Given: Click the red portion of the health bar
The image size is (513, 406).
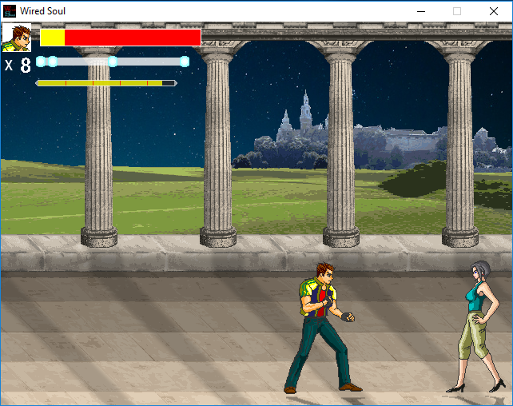Looking at the screenshot, I should click(132, 38).
